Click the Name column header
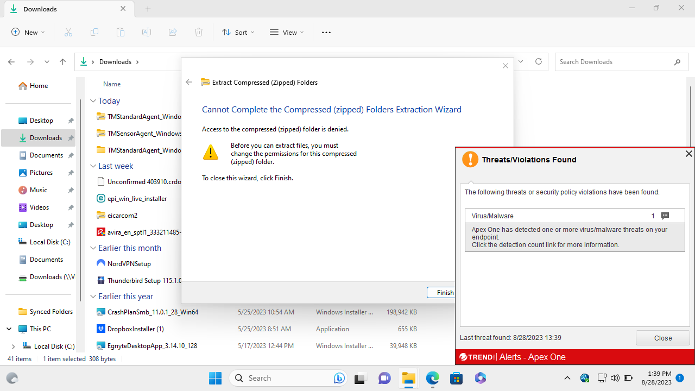Viewport: 695px width, 391px height. (x=112, y=84)
